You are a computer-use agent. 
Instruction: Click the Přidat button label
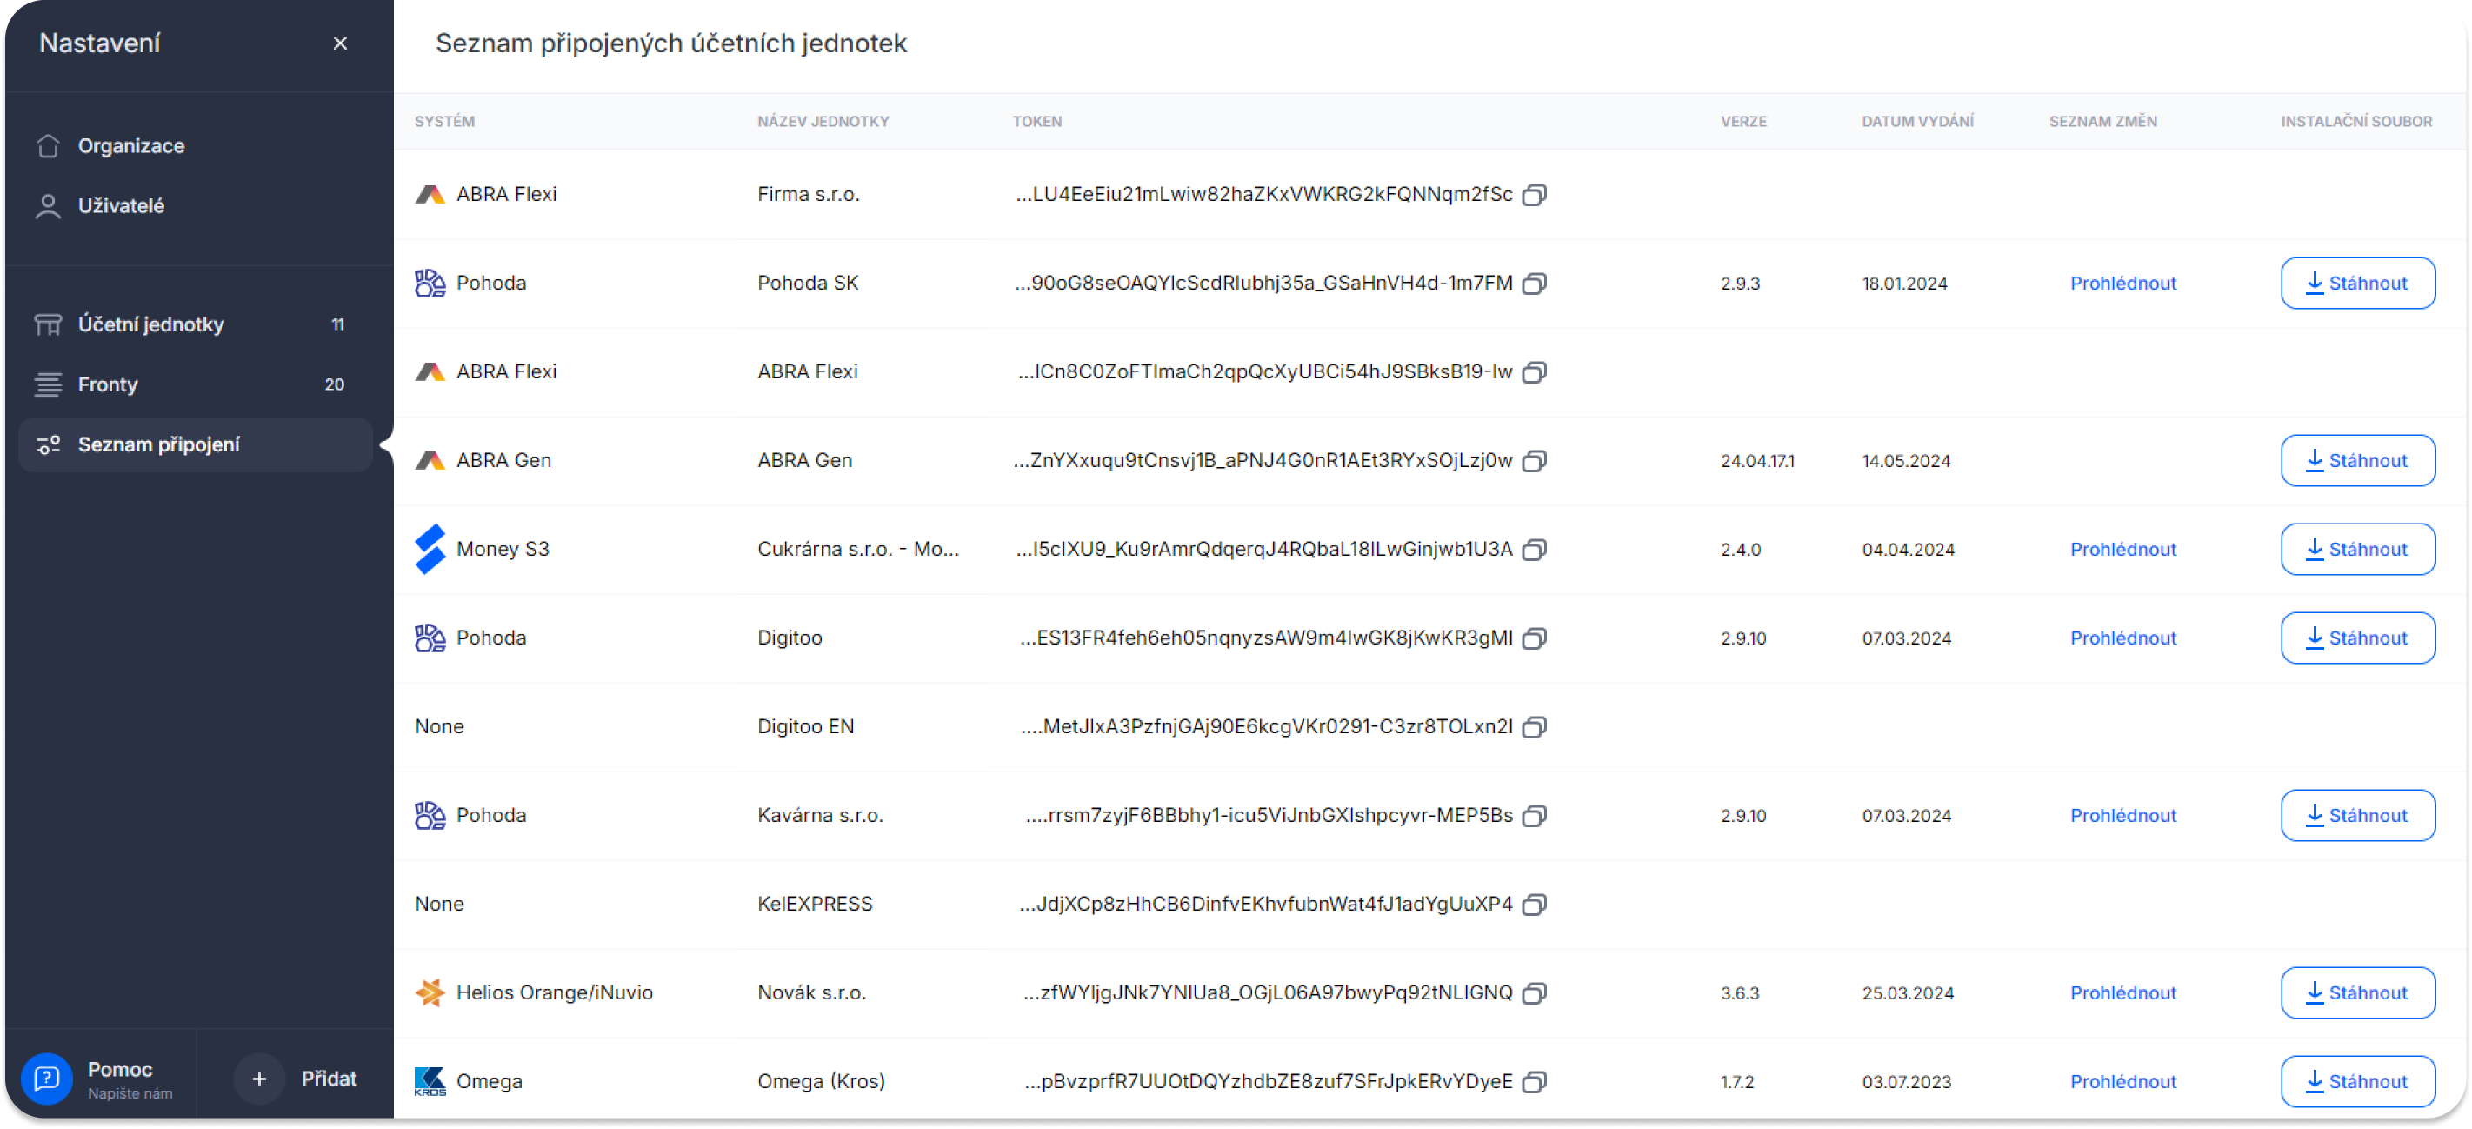click(330, 1079)
